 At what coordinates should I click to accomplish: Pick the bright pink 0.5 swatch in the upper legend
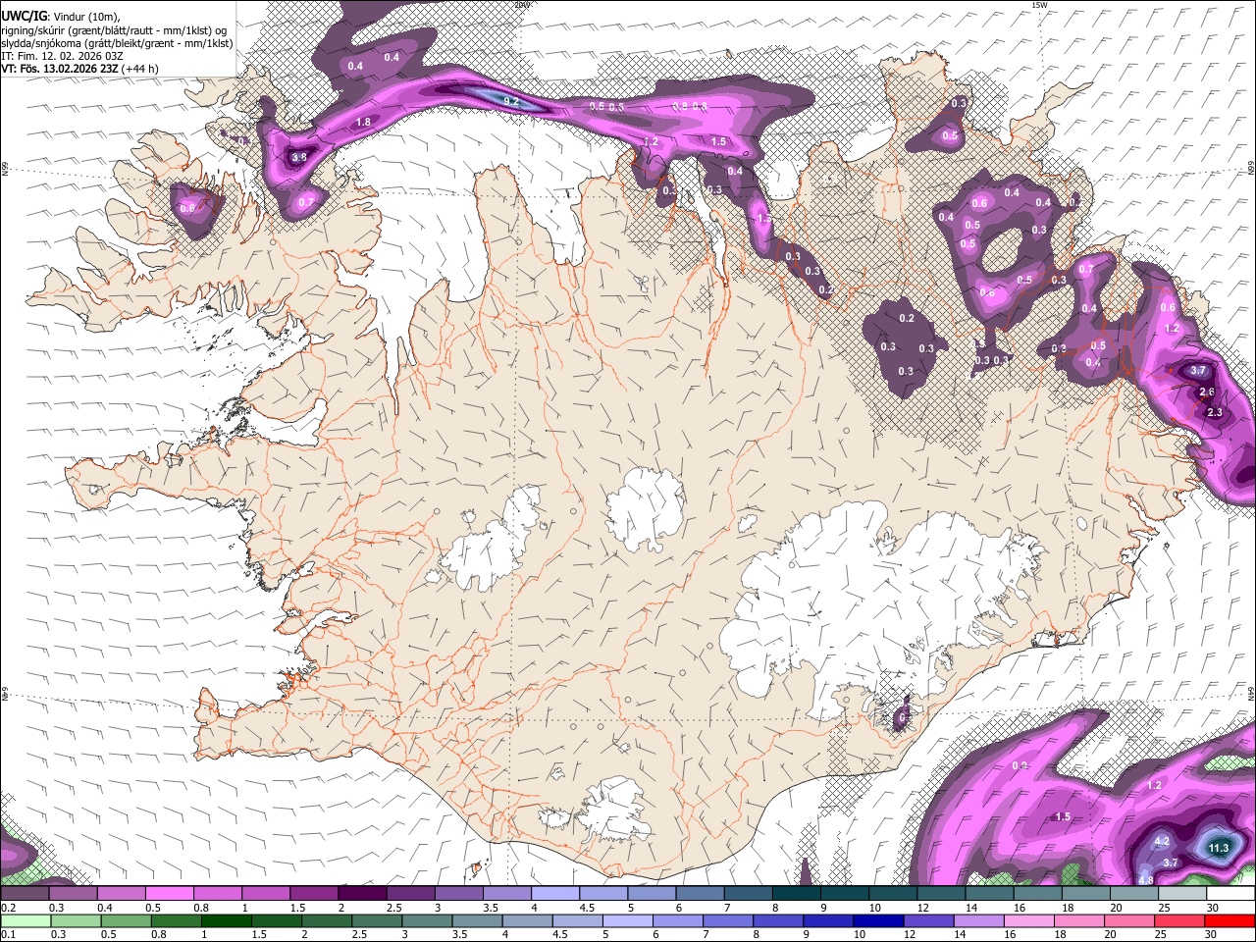(x=169, y=894)
